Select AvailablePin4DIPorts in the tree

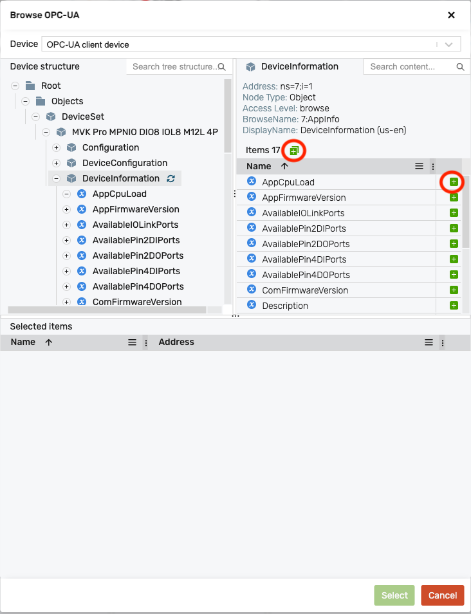click(x=136, y=272)
